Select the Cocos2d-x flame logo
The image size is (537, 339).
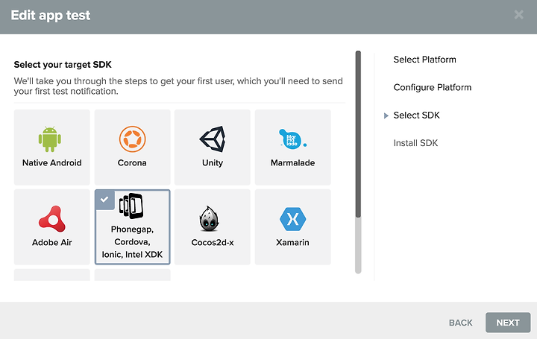tap(209, 218)
